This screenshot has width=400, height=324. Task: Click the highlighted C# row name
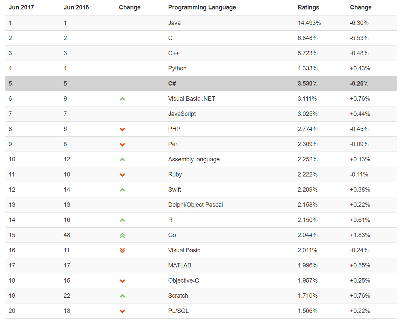(x=172, y=84)
